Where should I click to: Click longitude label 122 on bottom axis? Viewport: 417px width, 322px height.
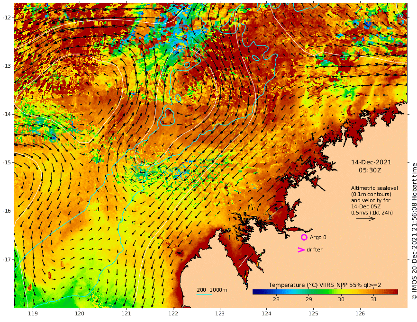[173, 313]
